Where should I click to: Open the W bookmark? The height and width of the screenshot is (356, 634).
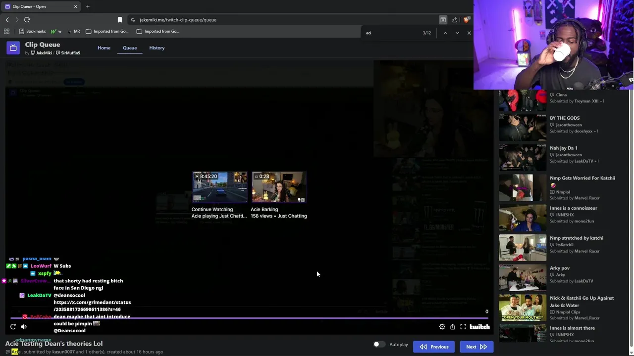[56, 31]
